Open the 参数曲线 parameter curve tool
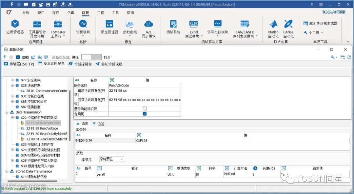The width and height of the screenshot is (354, 194). tap(130, 28)
